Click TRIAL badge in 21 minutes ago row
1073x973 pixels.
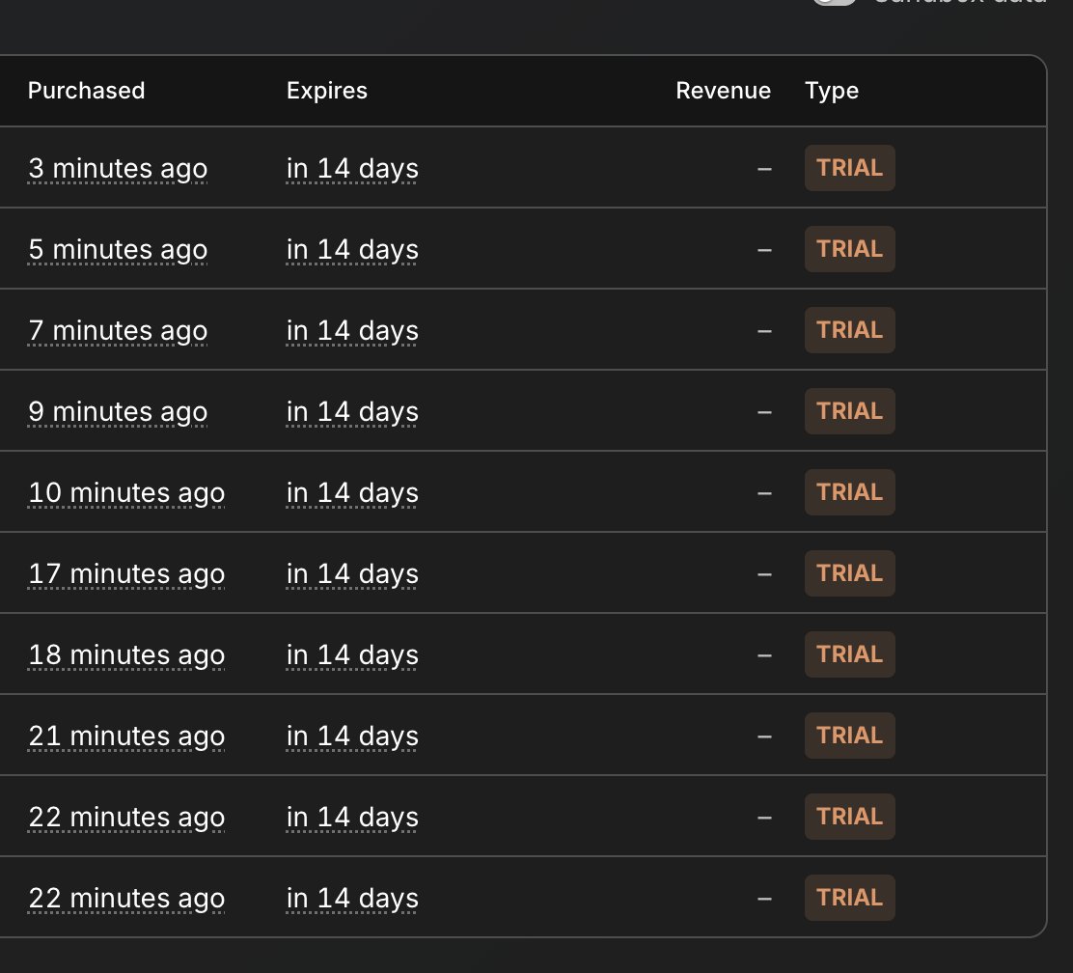(849, 736)
